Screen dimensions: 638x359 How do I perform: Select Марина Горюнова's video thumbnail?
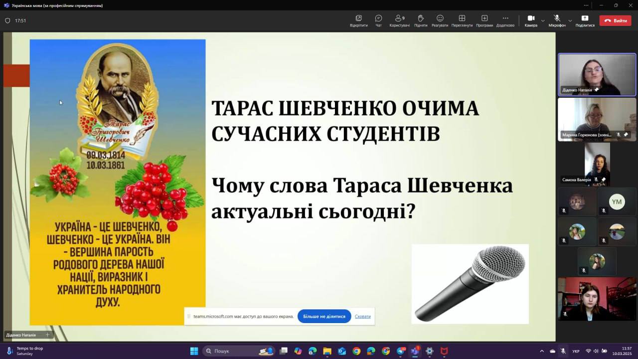(x=597, y=119)
